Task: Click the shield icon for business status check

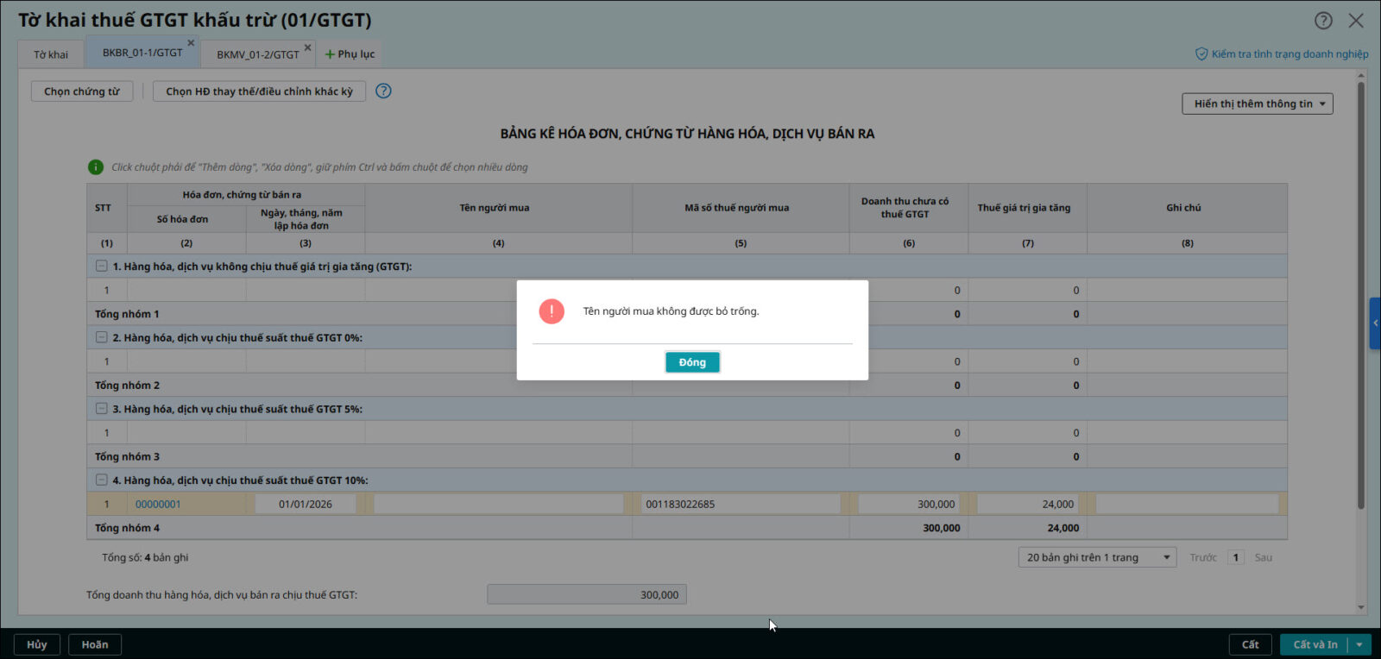Action: point(1201,54)
